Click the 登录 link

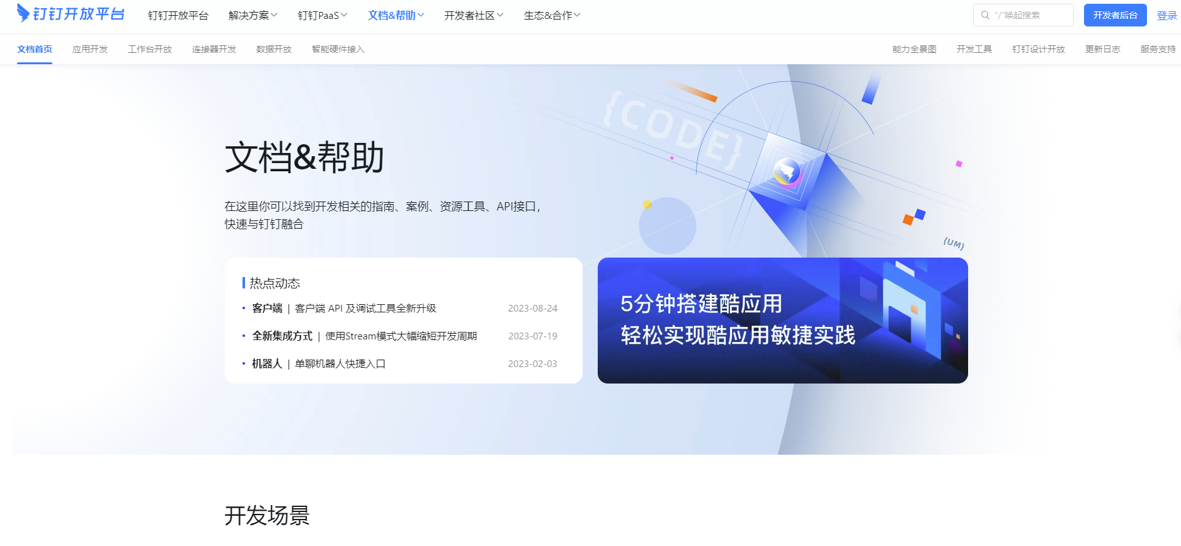coord(1167,15)
